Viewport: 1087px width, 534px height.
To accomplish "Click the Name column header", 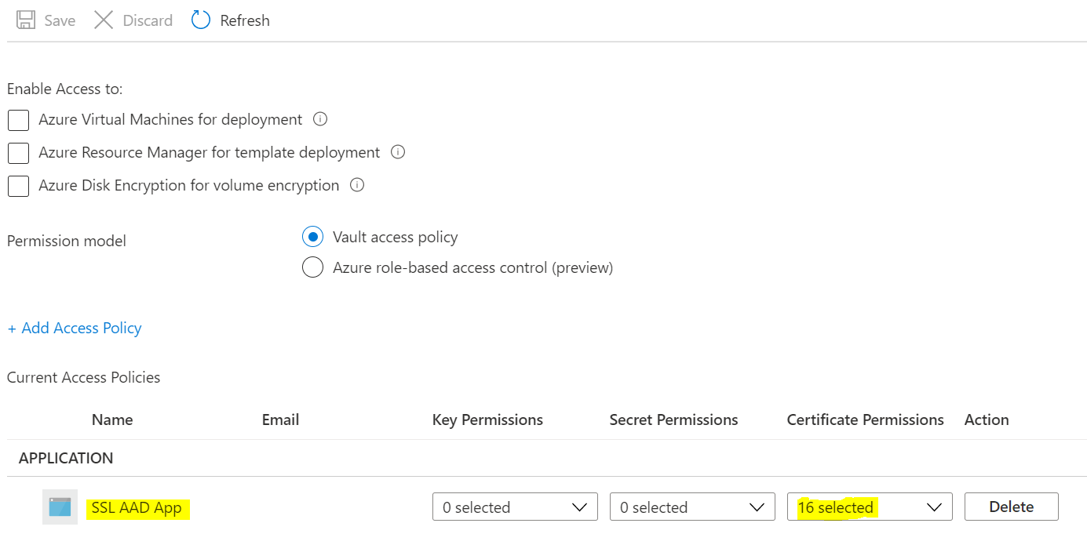I will tap(112, 420).
